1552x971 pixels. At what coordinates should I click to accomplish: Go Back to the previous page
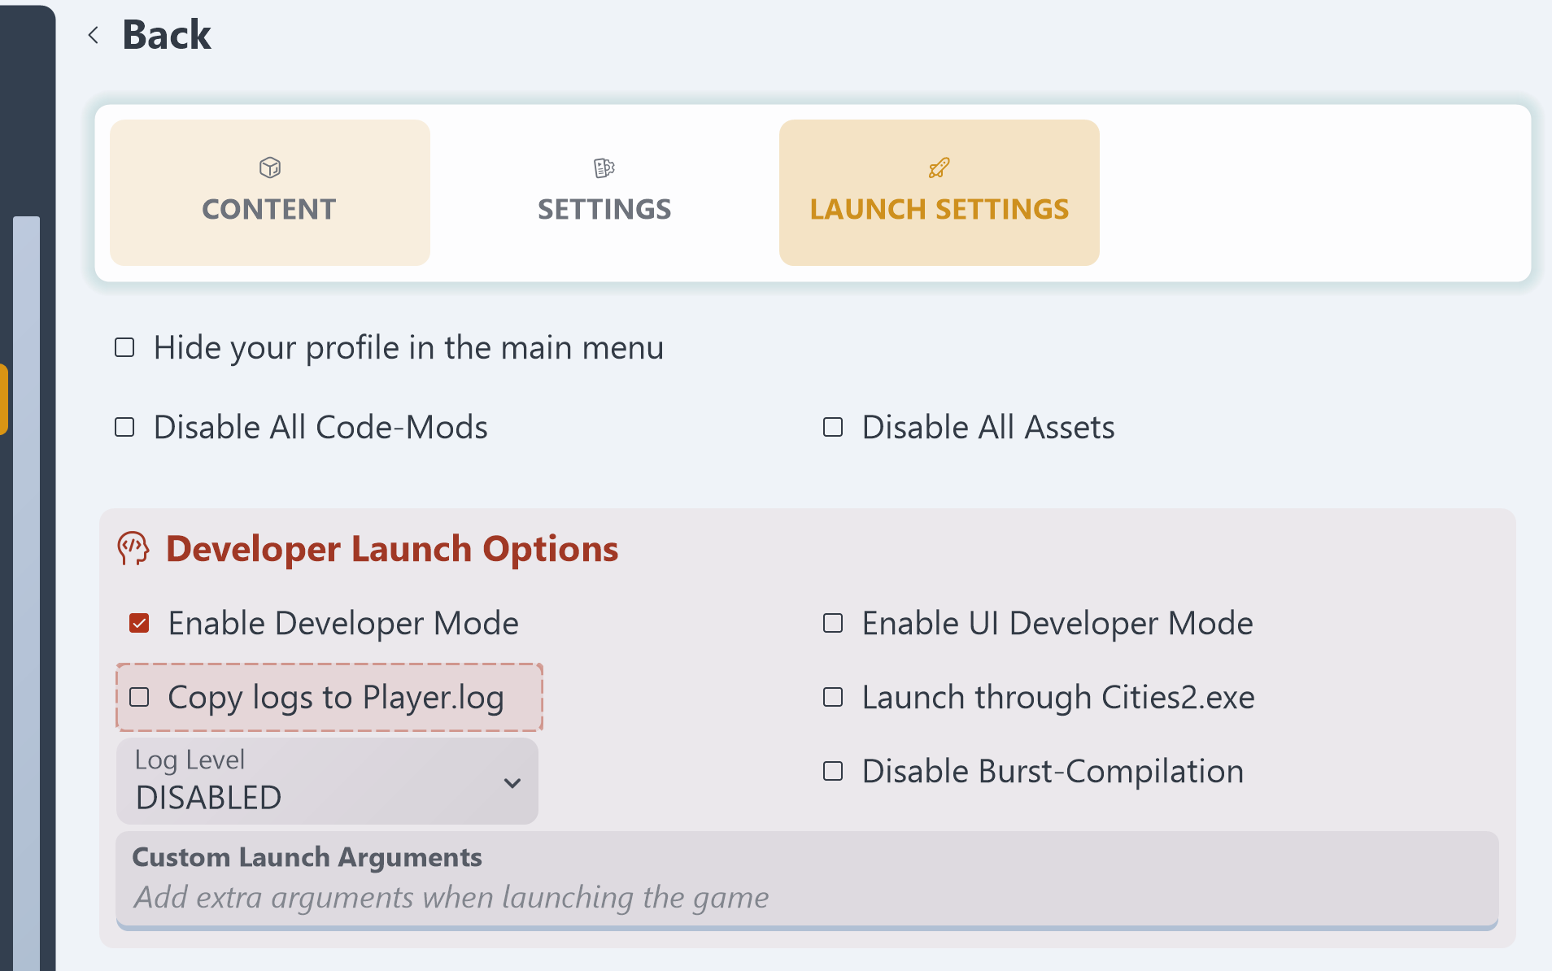point(167,35)
